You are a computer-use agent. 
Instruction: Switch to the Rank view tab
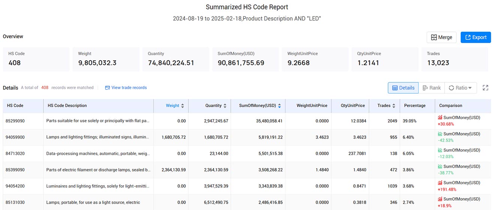[432, 88]
